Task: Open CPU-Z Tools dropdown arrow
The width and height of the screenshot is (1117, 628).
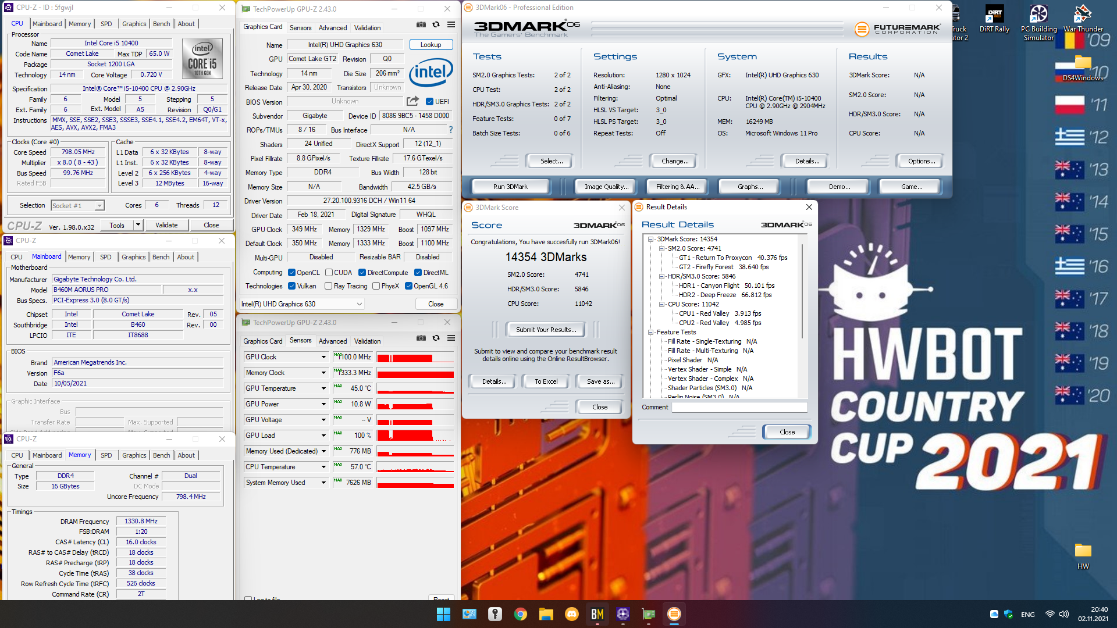Action: coord(138,225)
